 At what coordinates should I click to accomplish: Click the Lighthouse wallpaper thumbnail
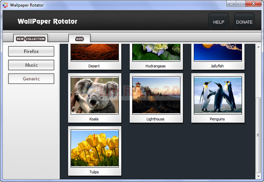(156, 95)
